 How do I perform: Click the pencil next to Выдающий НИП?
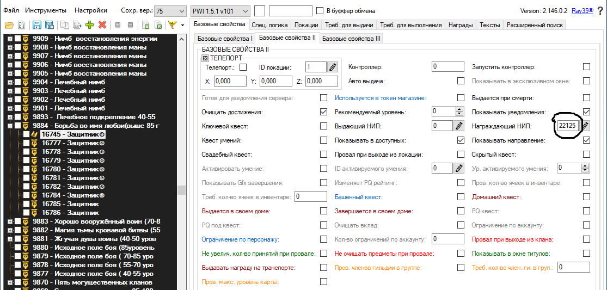pyautogui.click(x=459, y=126)
